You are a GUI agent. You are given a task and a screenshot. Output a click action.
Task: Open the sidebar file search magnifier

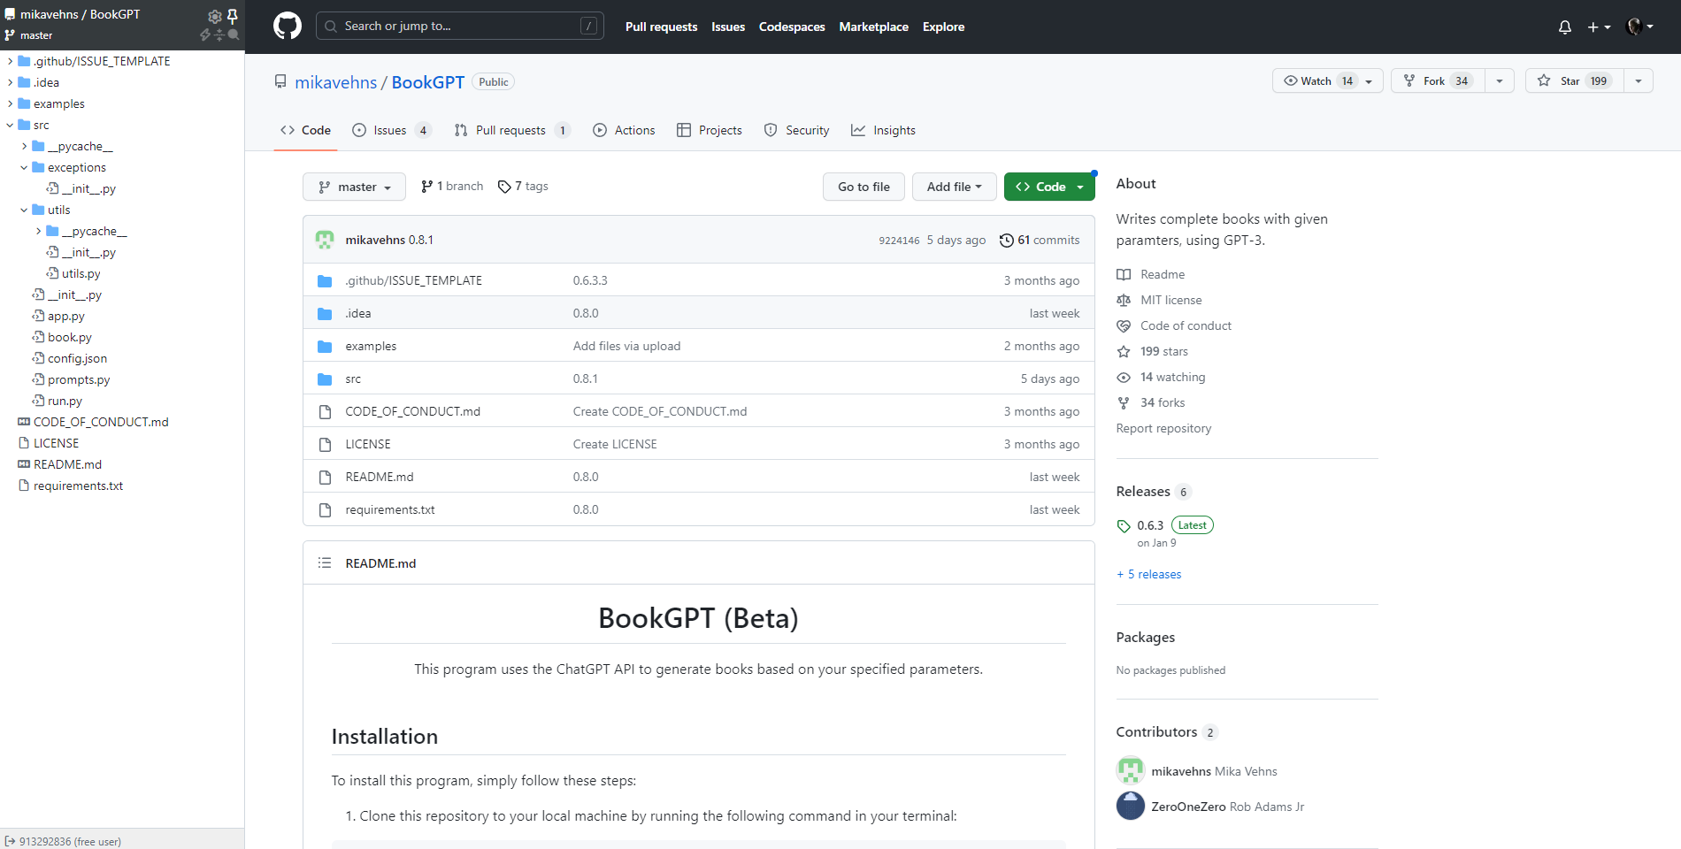point(234,34)
